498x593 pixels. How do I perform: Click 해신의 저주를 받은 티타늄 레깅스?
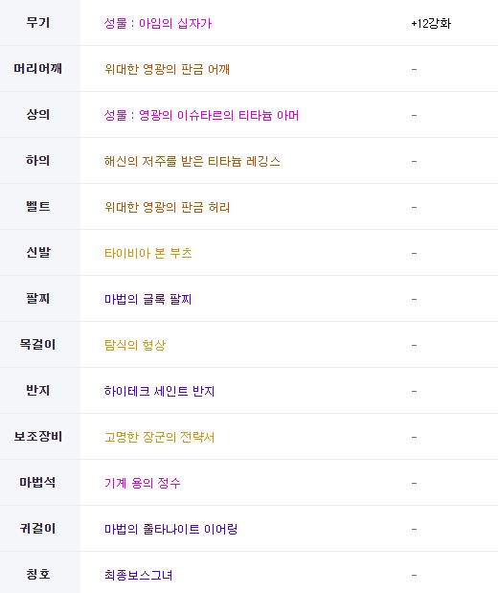(x=192, y=161)
